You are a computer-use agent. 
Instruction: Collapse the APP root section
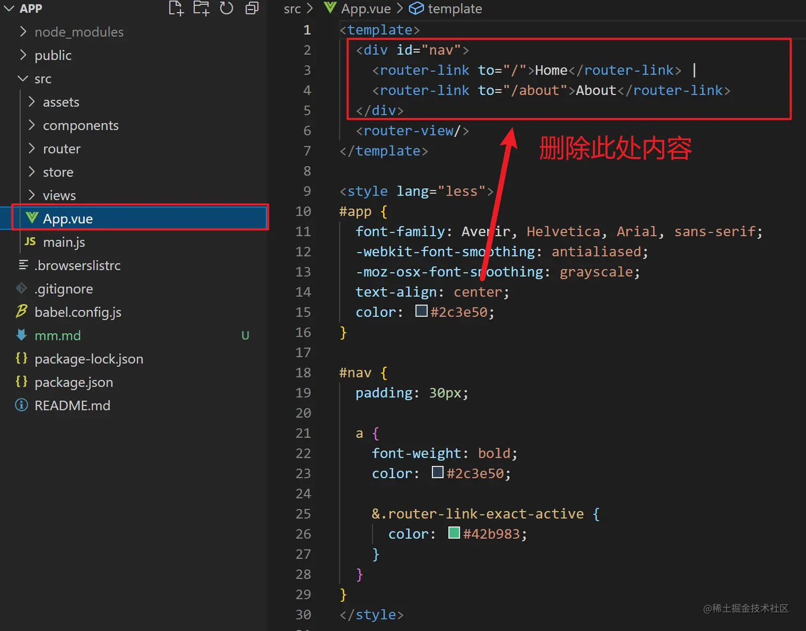[x=9, y=9]
